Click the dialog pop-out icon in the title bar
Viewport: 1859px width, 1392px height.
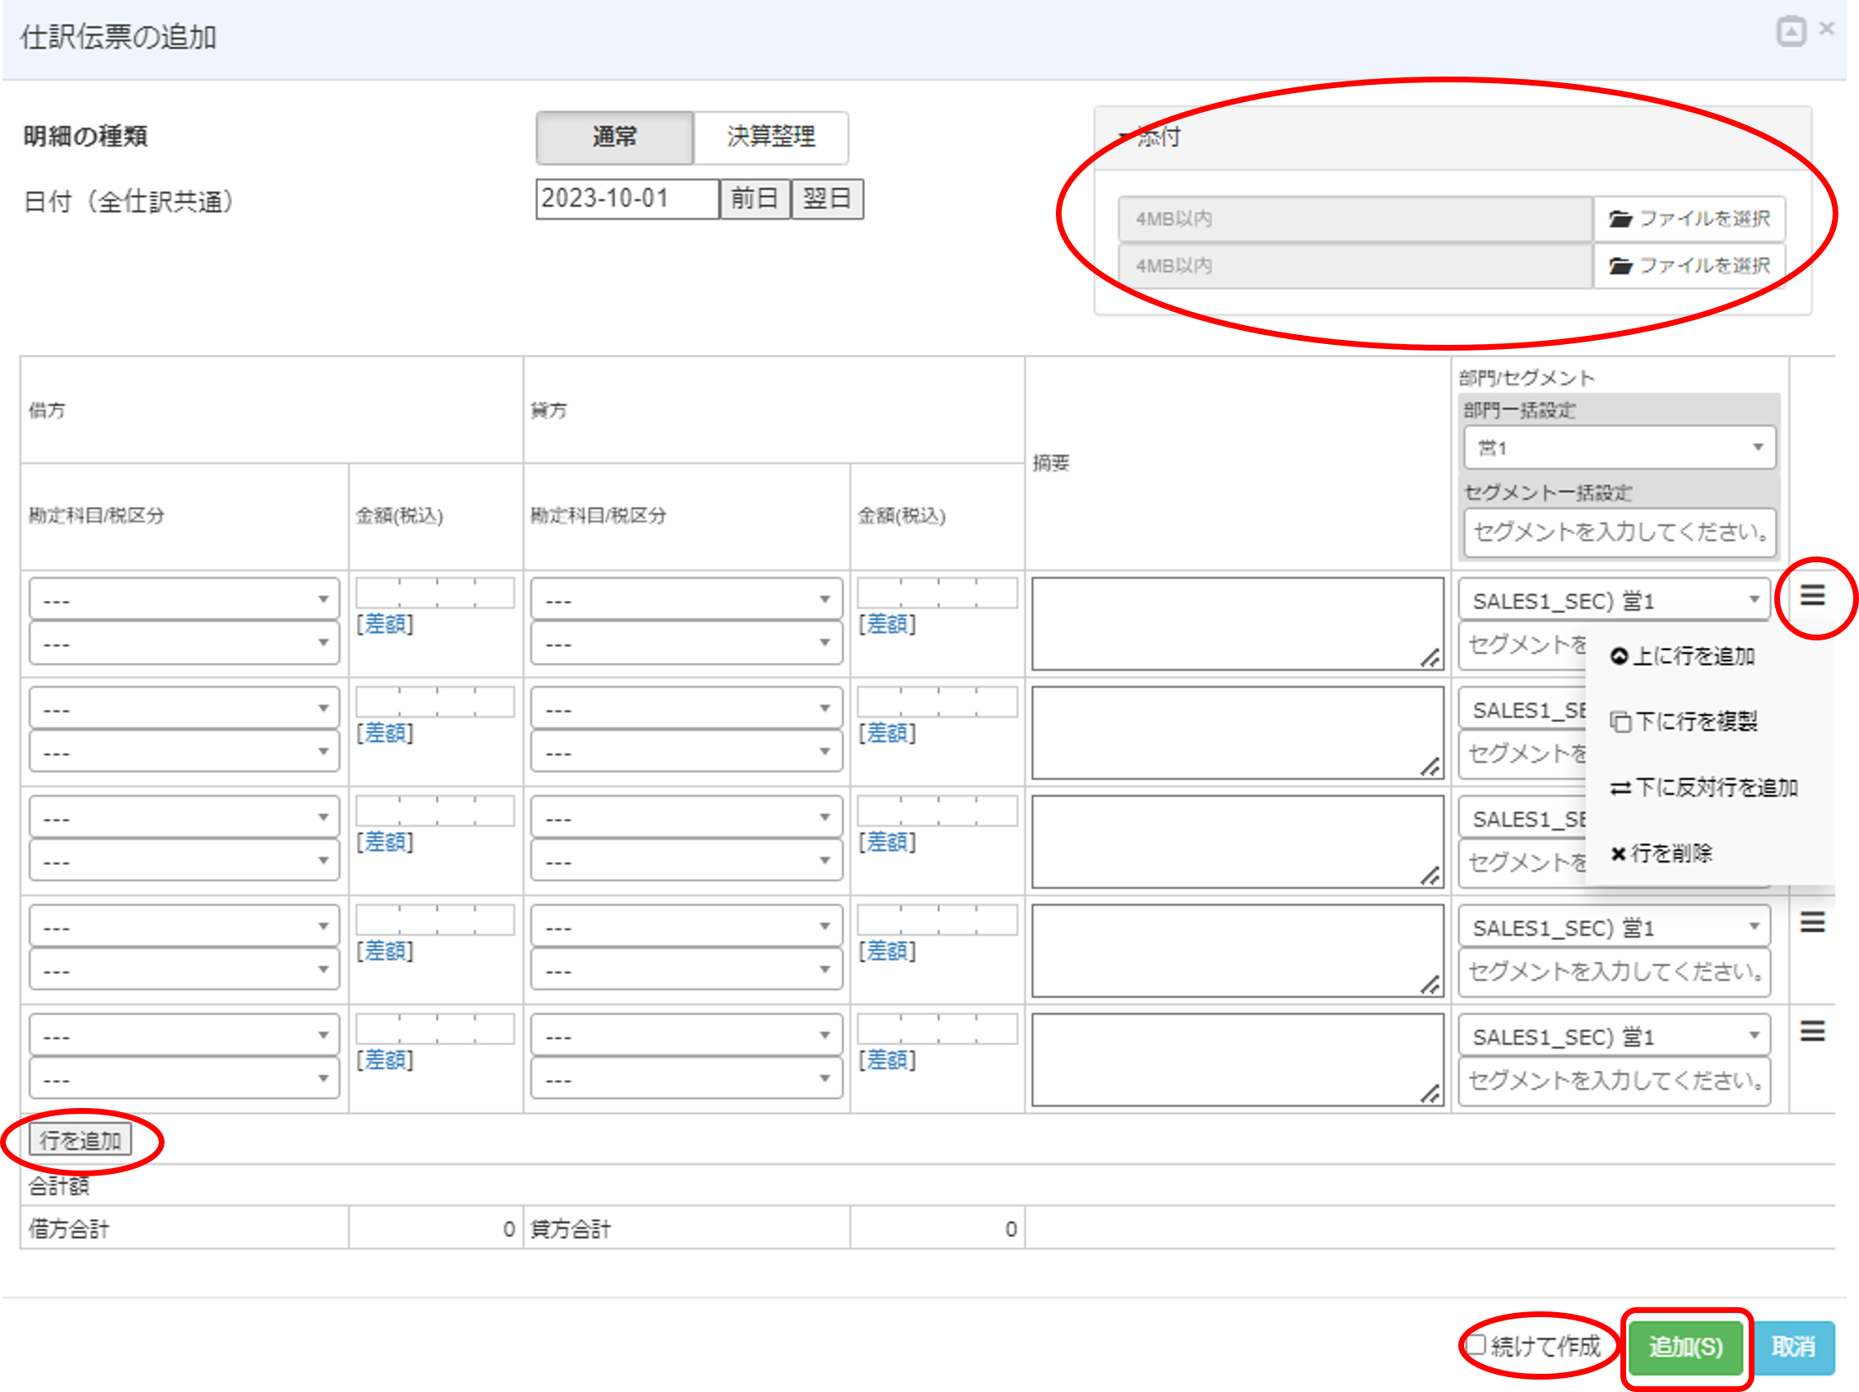click(1791, 32)
